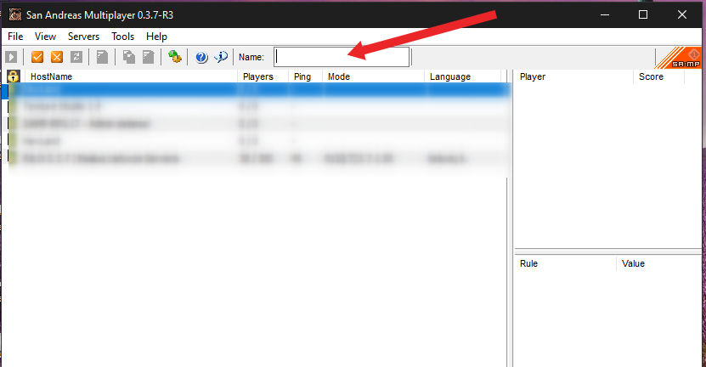Open the File menu
The image size is (706, 367).
[15, 37]
